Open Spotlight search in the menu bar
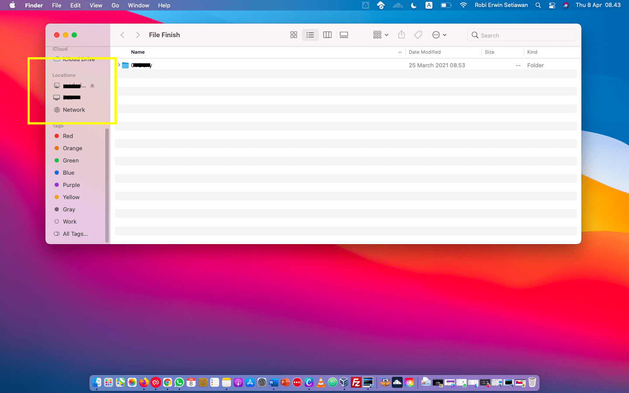This screenshot has height=393, width=629. (x=538, y=5)
